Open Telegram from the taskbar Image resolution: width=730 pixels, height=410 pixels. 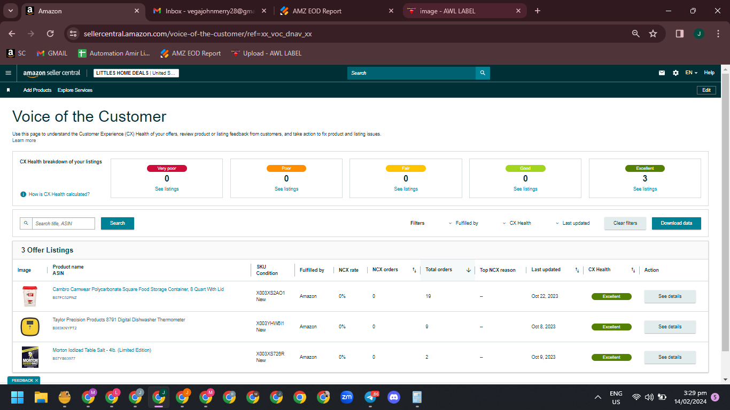[370, 397]
